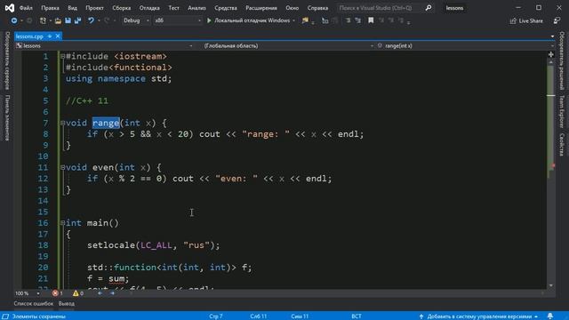This screenshot has height=320, width=569.
Task: Open the lessons project scope dropdown
Action: click(x=104, y=45)
